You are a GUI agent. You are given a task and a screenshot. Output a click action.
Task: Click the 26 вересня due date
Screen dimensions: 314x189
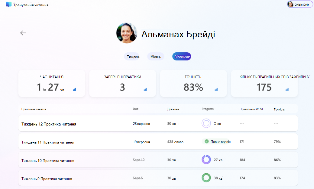[141, 124]
